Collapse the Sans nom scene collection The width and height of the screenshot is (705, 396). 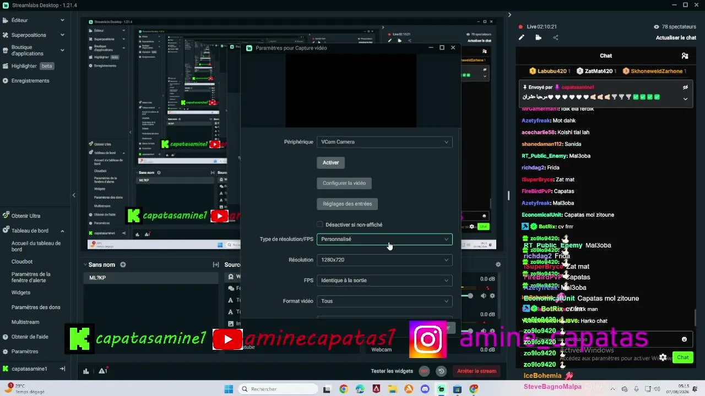(85, 265)
